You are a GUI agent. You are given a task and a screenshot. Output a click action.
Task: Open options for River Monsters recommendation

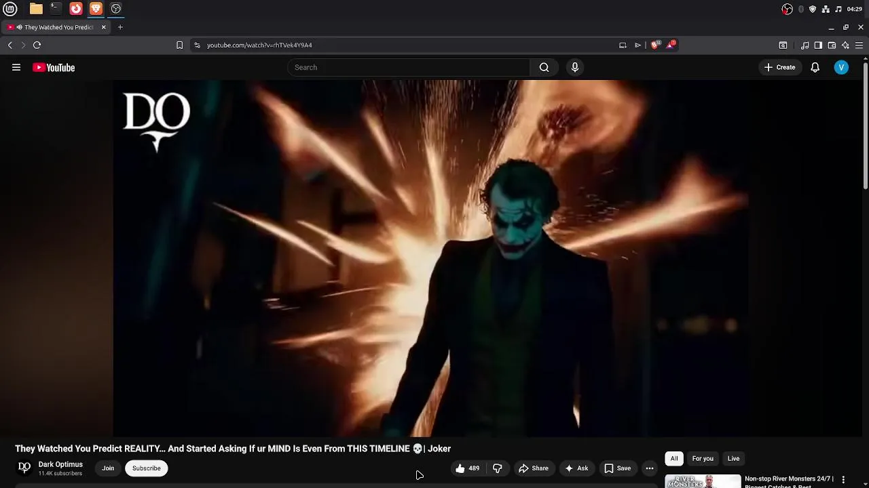pyautogui.click(x=843, y=480)
